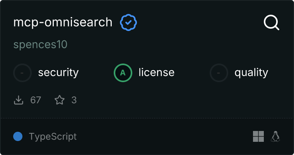This screenshot has height=155, width=294.
Task: Click the empty footer area between TypeScript and platform icons
Action: 162,136
